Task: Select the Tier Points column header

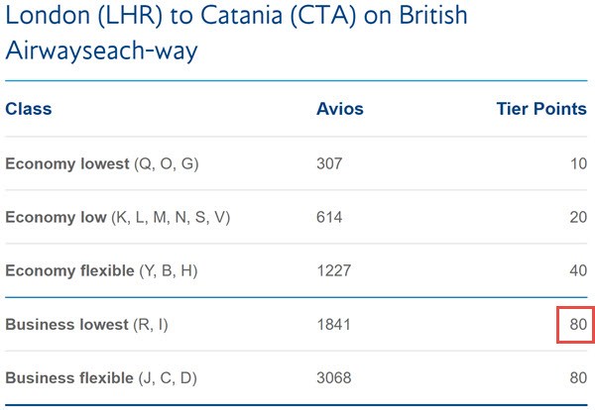Action: (x=541, y=109)
